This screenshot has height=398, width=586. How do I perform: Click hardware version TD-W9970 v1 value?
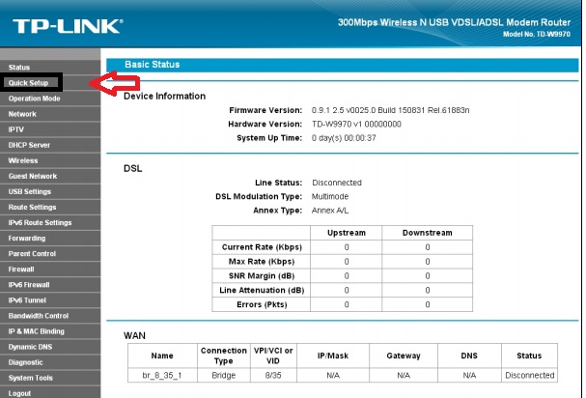click(x=356, y=125)
